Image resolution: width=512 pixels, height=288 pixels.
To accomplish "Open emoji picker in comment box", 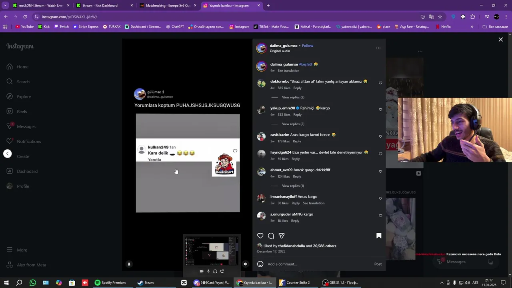I will tap(260, 264).
